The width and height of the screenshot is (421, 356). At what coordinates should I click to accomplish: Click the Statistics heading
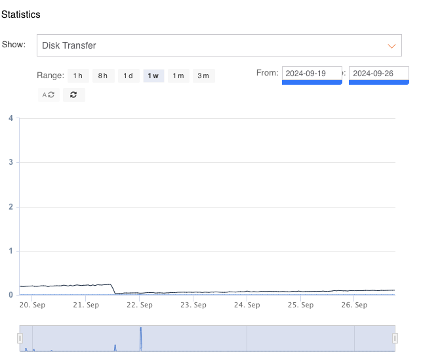pyautogui.click(x=21, y=14)
